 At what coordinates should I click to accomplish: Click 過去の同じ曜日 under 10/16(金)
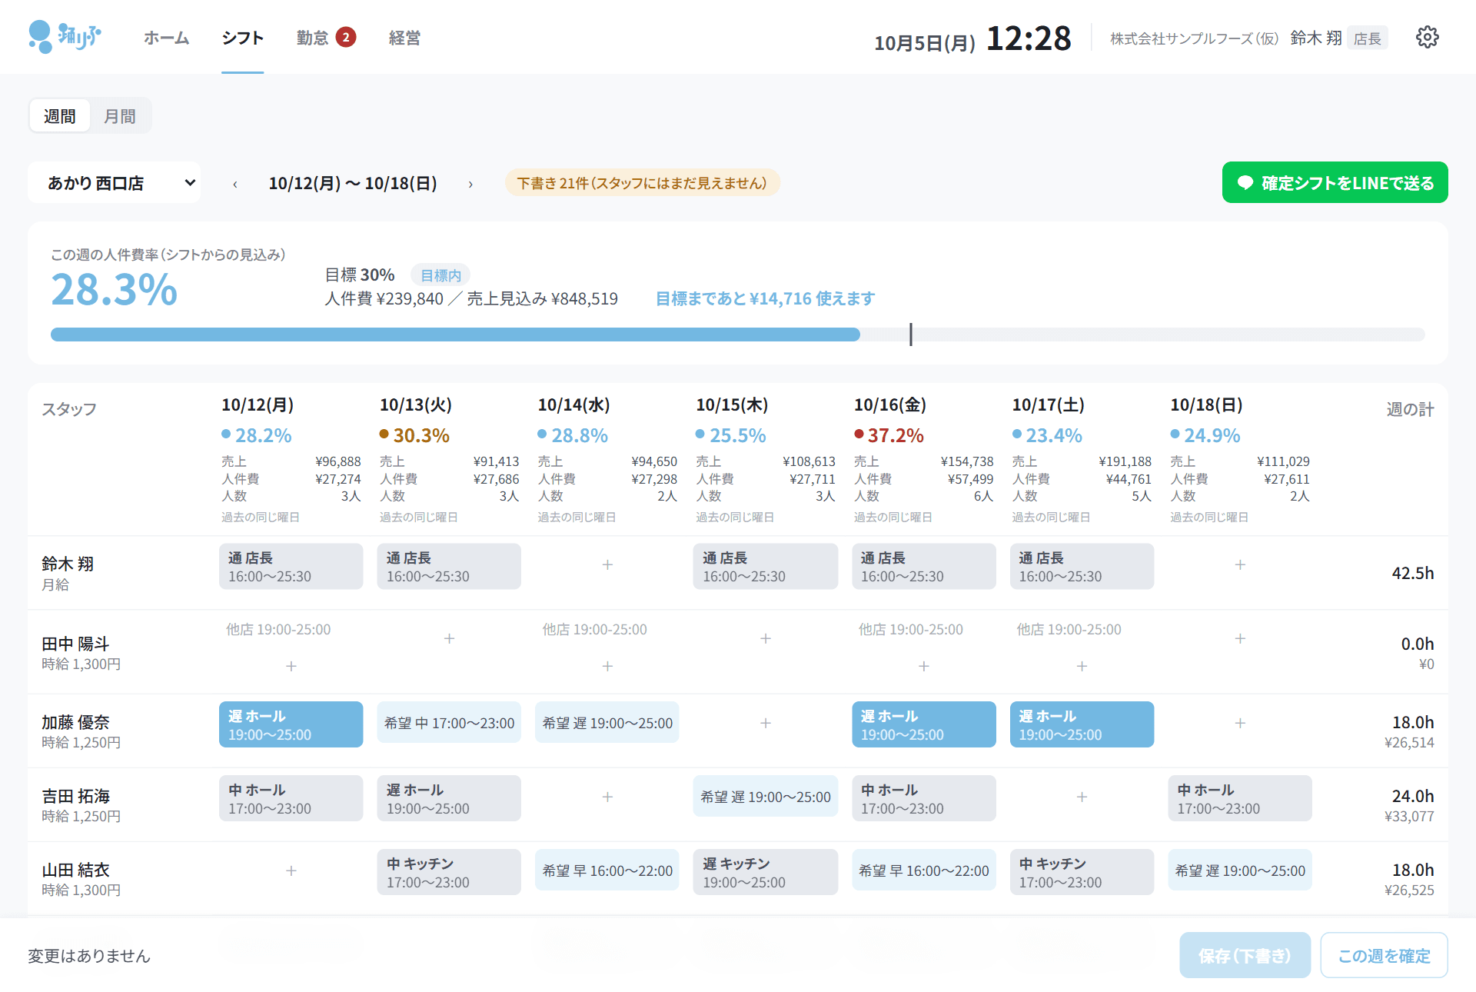click(x=893, y=518)
